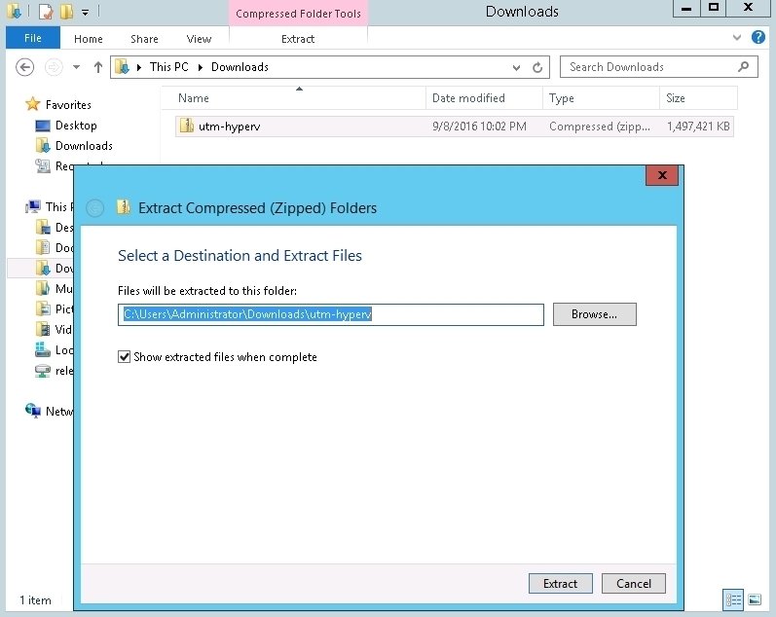Select Favorites in the navigation pane

68,105
